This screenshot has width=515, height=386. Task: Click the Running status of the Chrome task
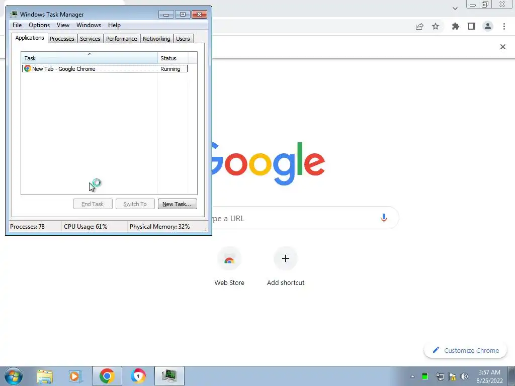tap(170, 69)
